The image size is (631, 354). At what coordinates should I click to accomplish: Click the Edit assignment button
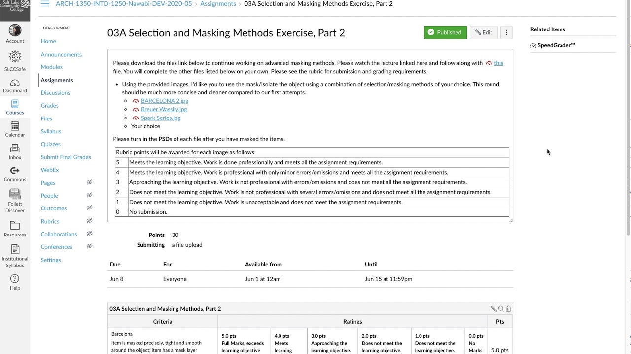click(484, 32)
